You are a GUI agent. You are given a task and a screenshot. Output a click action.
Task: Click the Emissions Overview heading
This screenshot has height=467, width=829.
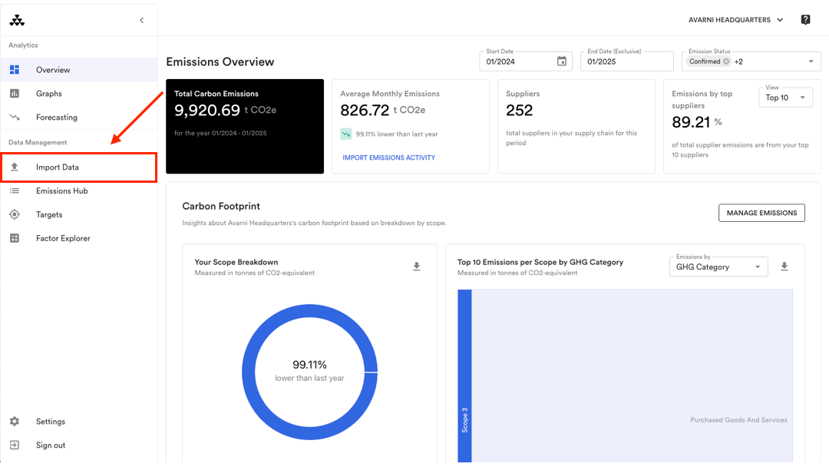pyautogui.click(x=220, y=62)
